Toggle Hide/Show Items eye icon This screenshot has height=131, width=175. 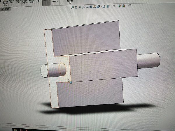click(x=114, y=6)
